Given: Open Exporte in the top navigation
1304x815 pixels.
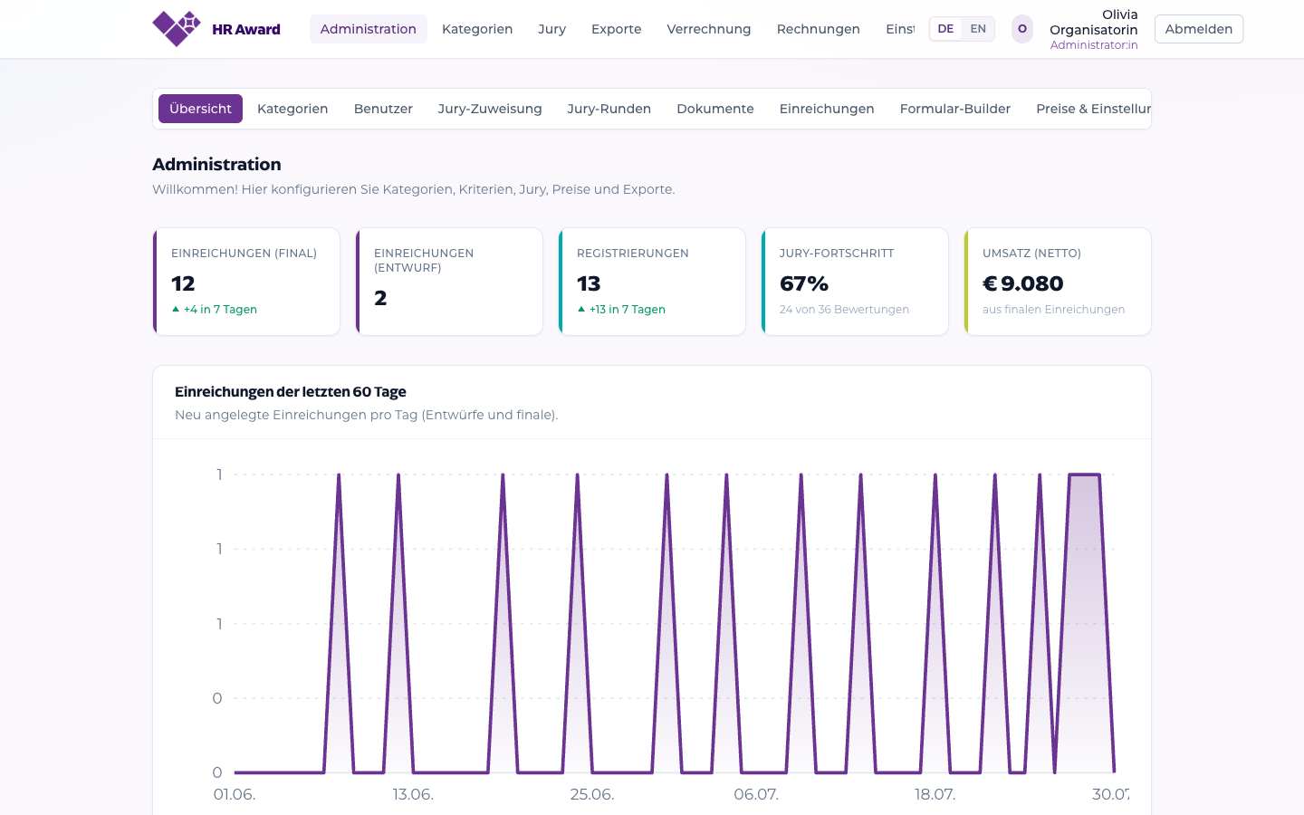Looking at the screenshot, I should (617, 29).
